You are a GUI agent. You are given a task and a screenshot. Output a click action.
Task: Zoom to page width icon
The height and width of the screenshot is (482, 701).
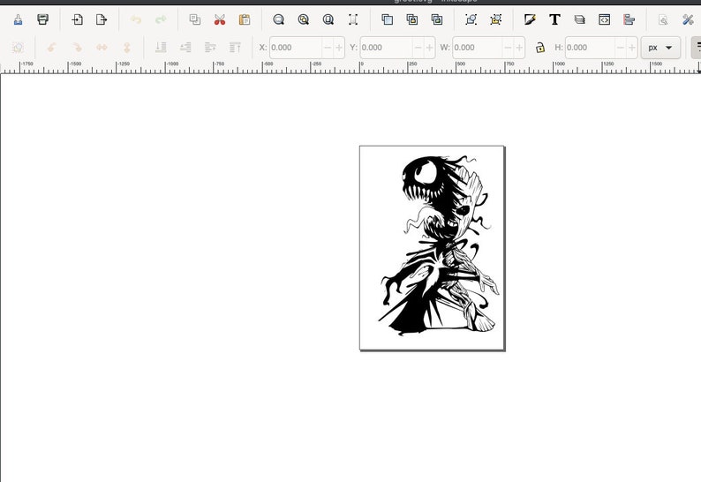(x=353, y=19)
